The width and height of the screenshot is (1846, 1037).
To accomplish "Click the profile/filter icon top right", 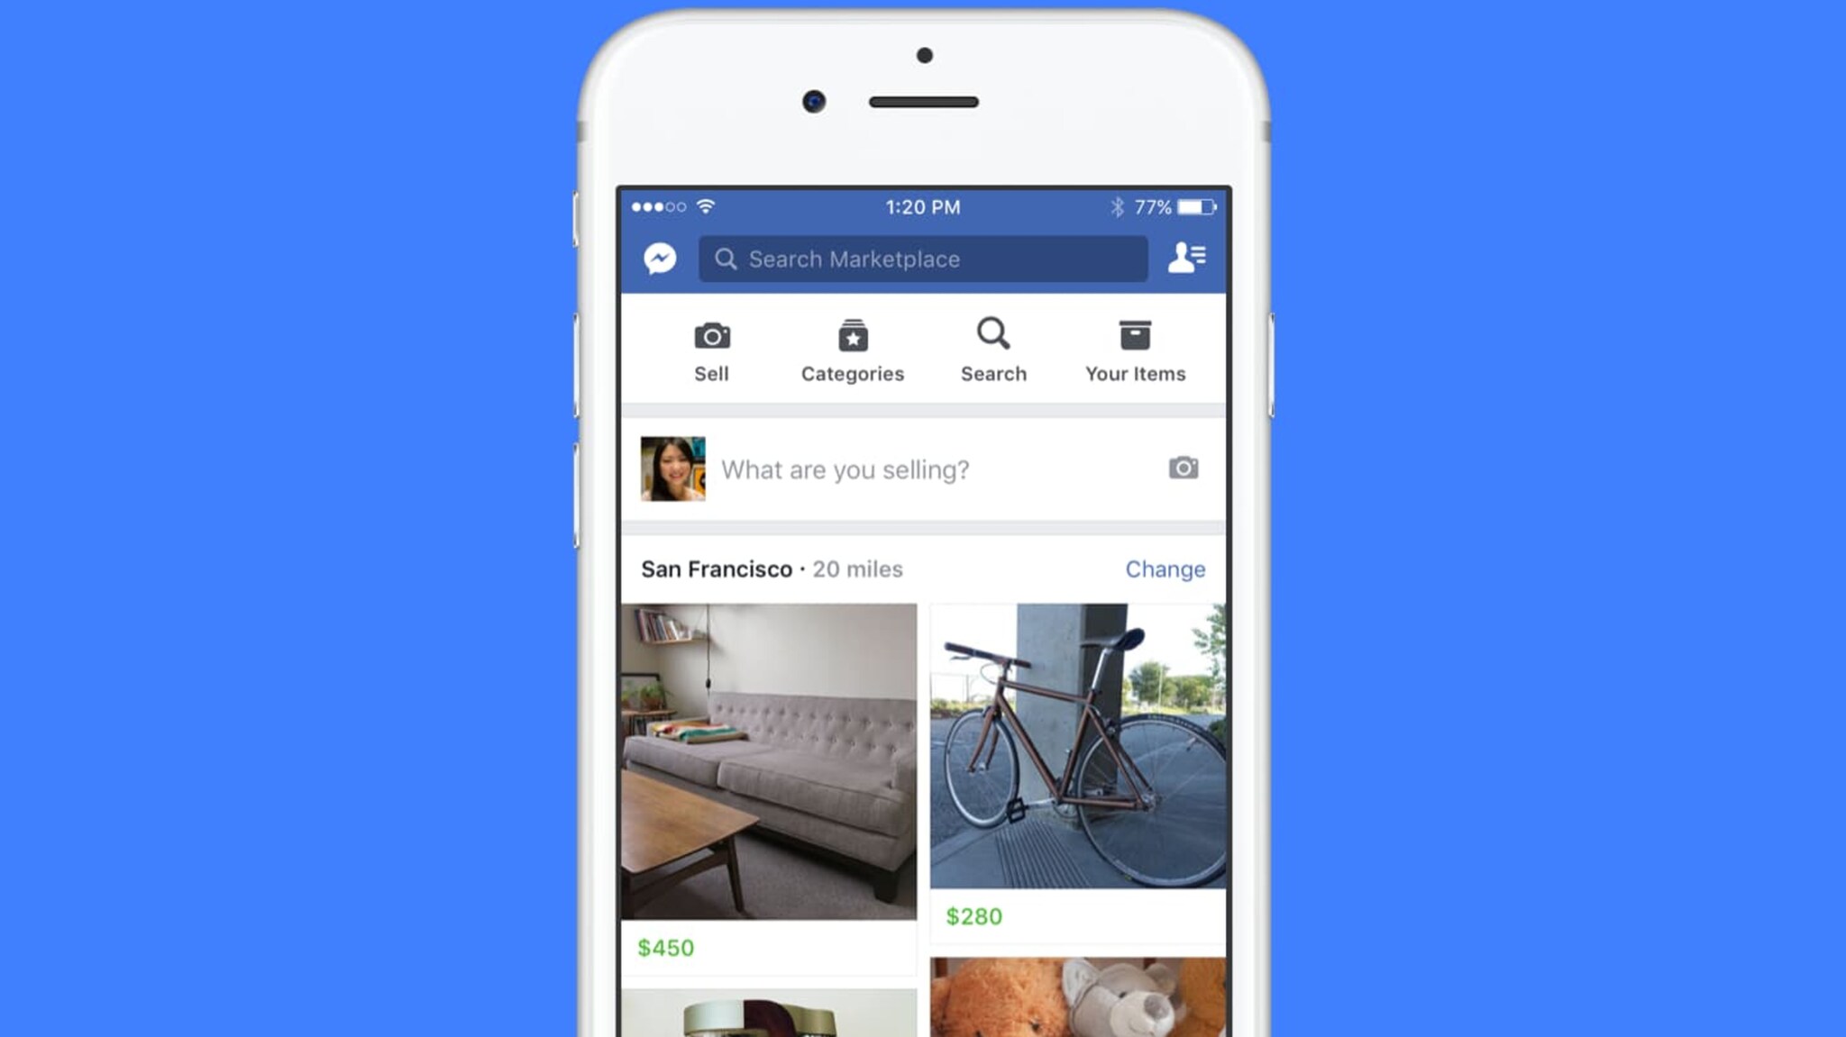I will (x=1185, y=258).
